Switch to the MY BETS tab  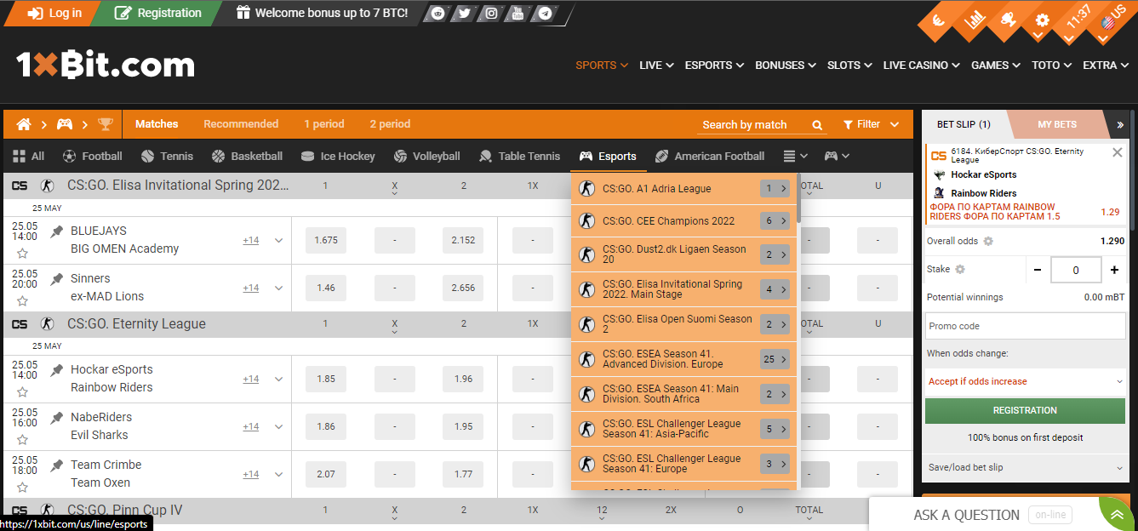click(1057, 124)
